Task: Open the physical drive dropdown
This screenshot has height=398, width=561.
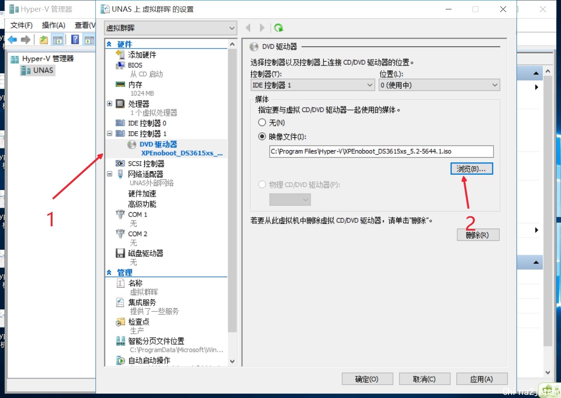Action: [x=290, y=200]
